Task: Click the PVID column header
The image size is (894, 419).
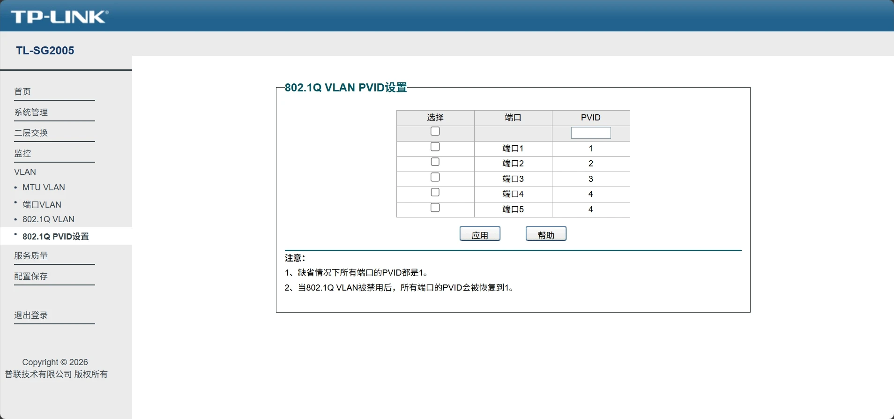Action: [x=591, y=118]
